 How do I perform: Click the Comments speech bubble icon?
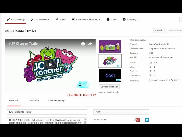[150, 75]
